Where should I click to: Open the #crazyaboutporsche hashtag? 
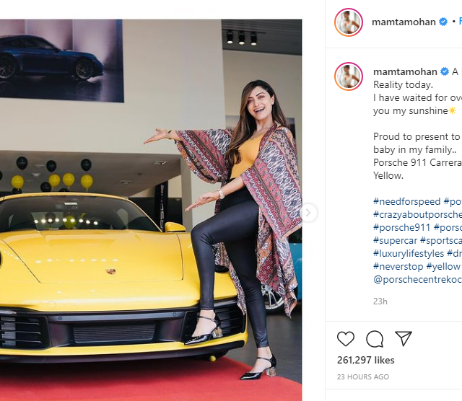pos(417,215)
